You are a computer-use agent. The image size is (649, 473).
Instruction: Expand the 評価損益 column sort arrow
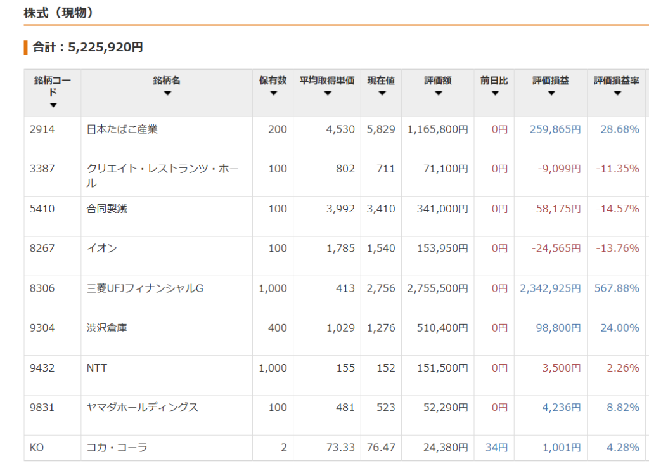point(551,93)
